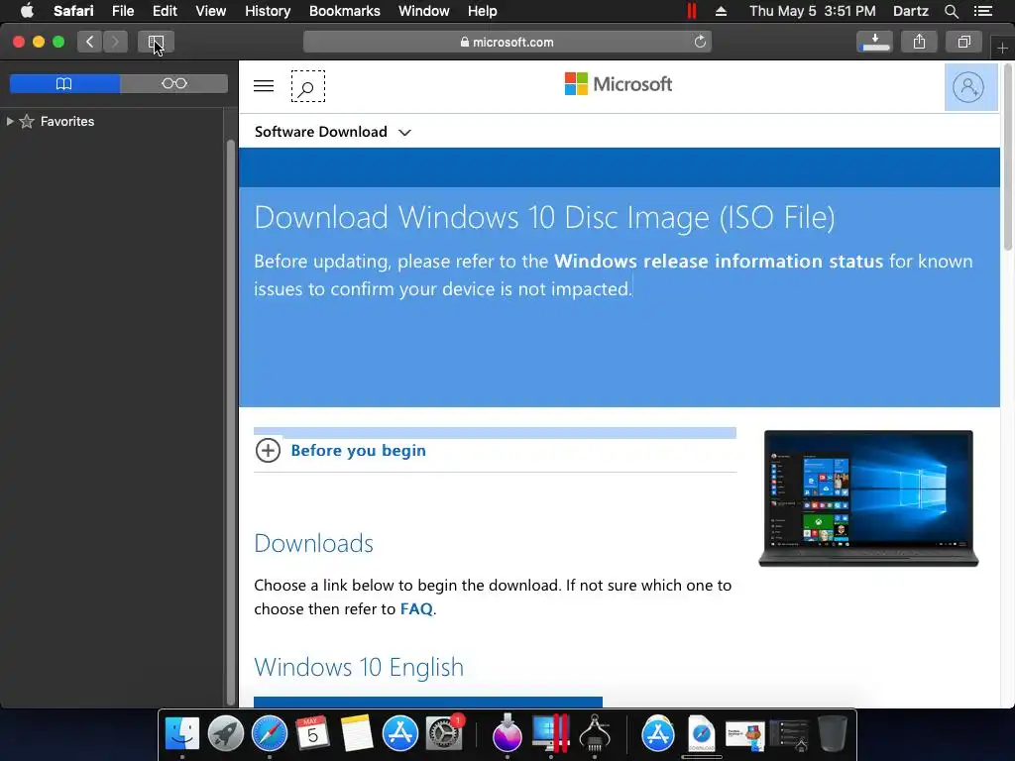Open the purple flask app in Dock

tap(507, 734)
